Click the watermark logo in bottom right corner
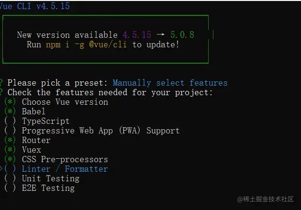 coord(241,199)
